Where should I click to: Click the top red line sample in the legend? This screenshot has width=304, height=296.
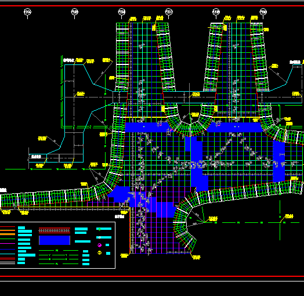(x=8, y=226)
